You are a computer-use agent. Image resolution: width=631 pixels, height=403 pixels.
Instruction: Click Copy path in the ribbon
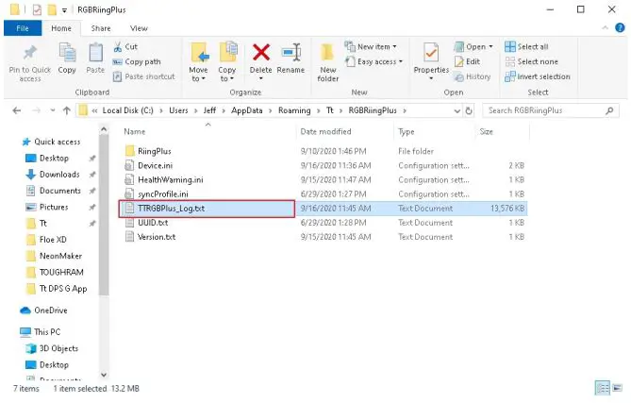[137, 61]
